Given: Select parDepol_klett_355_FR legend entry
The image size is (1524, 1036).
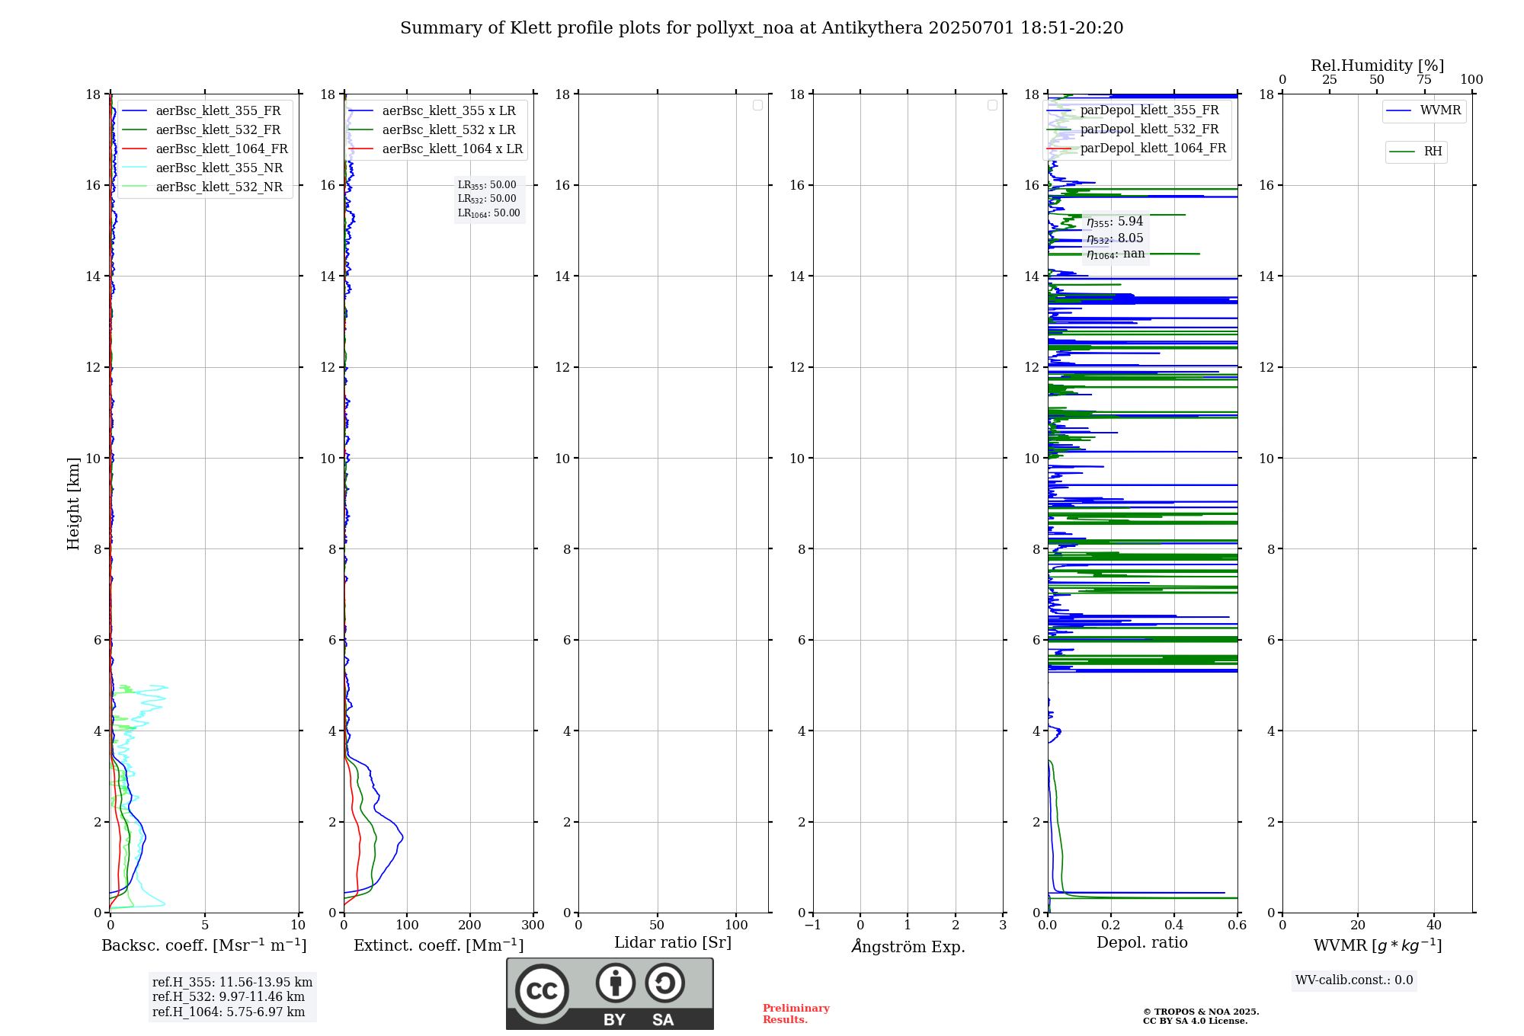Looking at the screenshot, I should point(1134,110).
